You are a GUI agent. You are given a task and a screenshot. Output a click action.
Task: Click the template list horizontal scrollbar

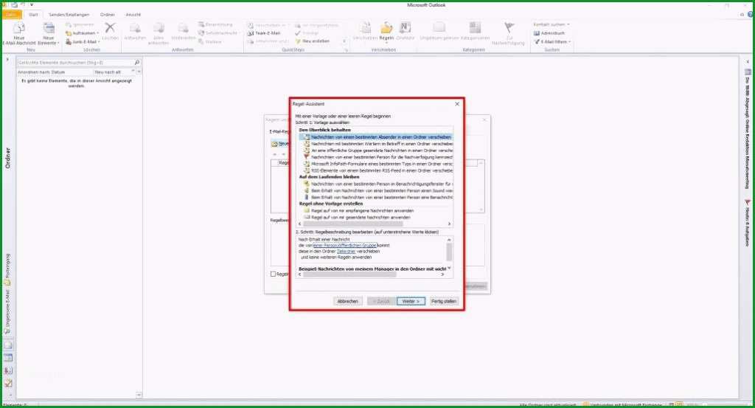pos(353,224)
